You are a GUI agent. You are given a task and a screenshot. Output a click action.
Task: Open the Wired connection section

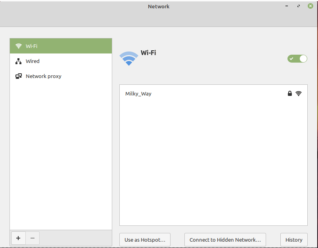[61, 61]
